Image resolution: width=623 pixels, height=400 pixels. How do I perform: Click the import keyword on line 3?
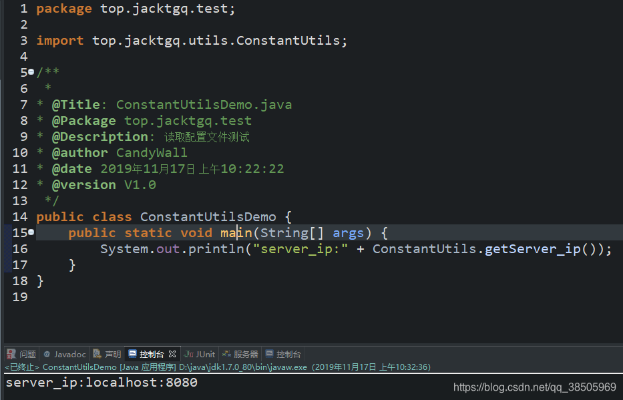click(x=60, y=41)
